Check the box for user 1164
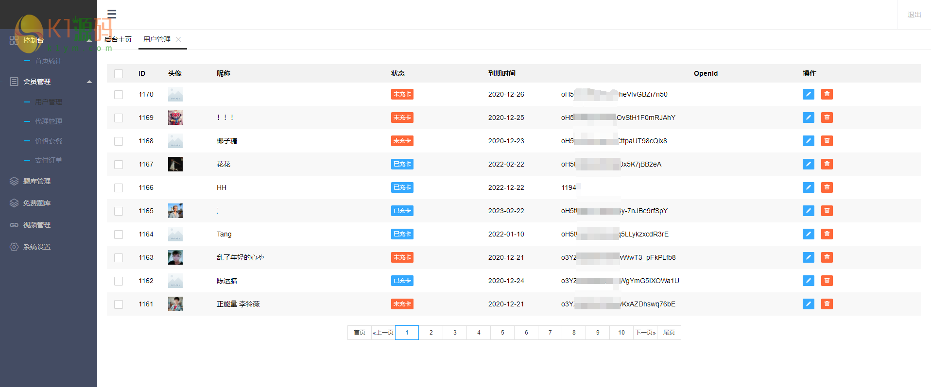Screen dimensions: 931x387 tap(119, 235)
